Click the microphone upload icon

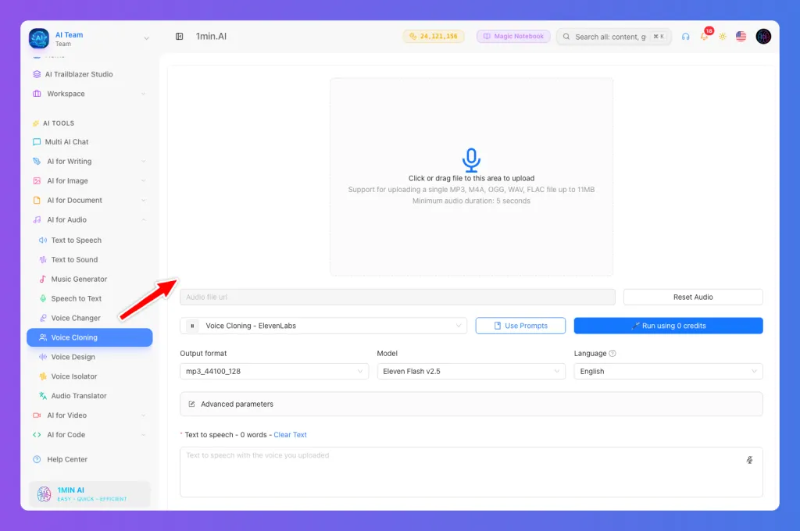[x=471, y=159]
